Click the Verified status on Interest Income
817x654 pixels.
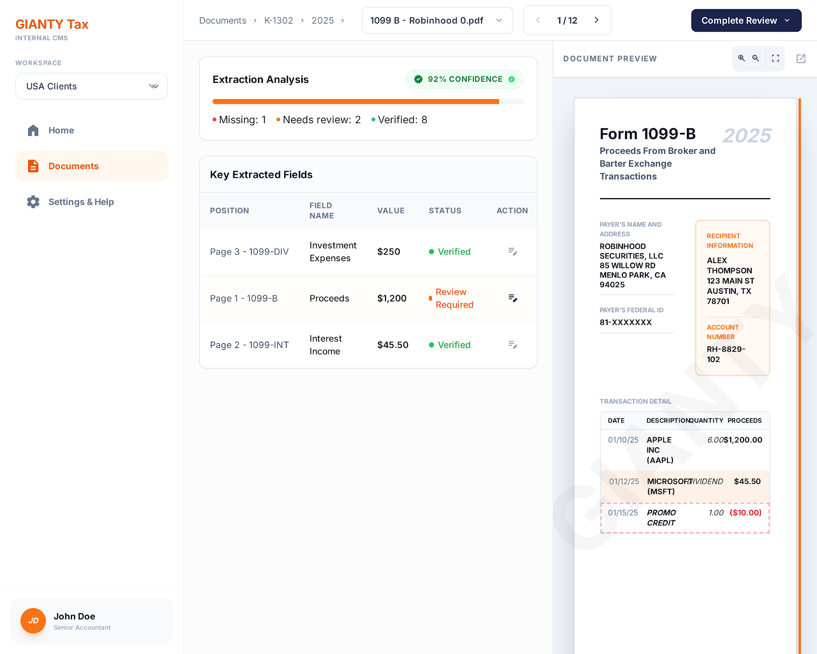coord(449,345)
